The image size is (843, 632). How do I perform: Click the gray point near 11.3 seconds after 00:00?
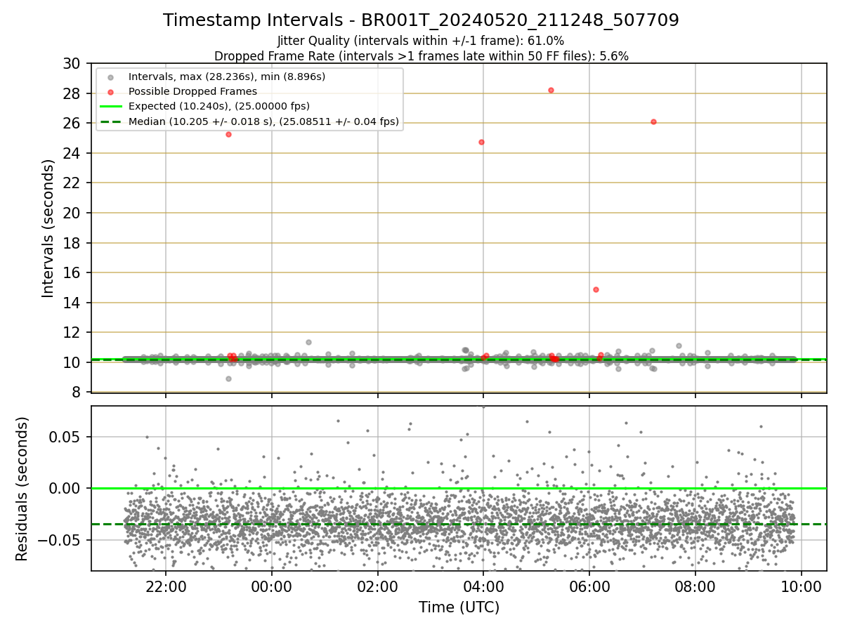tap(308, 342)
